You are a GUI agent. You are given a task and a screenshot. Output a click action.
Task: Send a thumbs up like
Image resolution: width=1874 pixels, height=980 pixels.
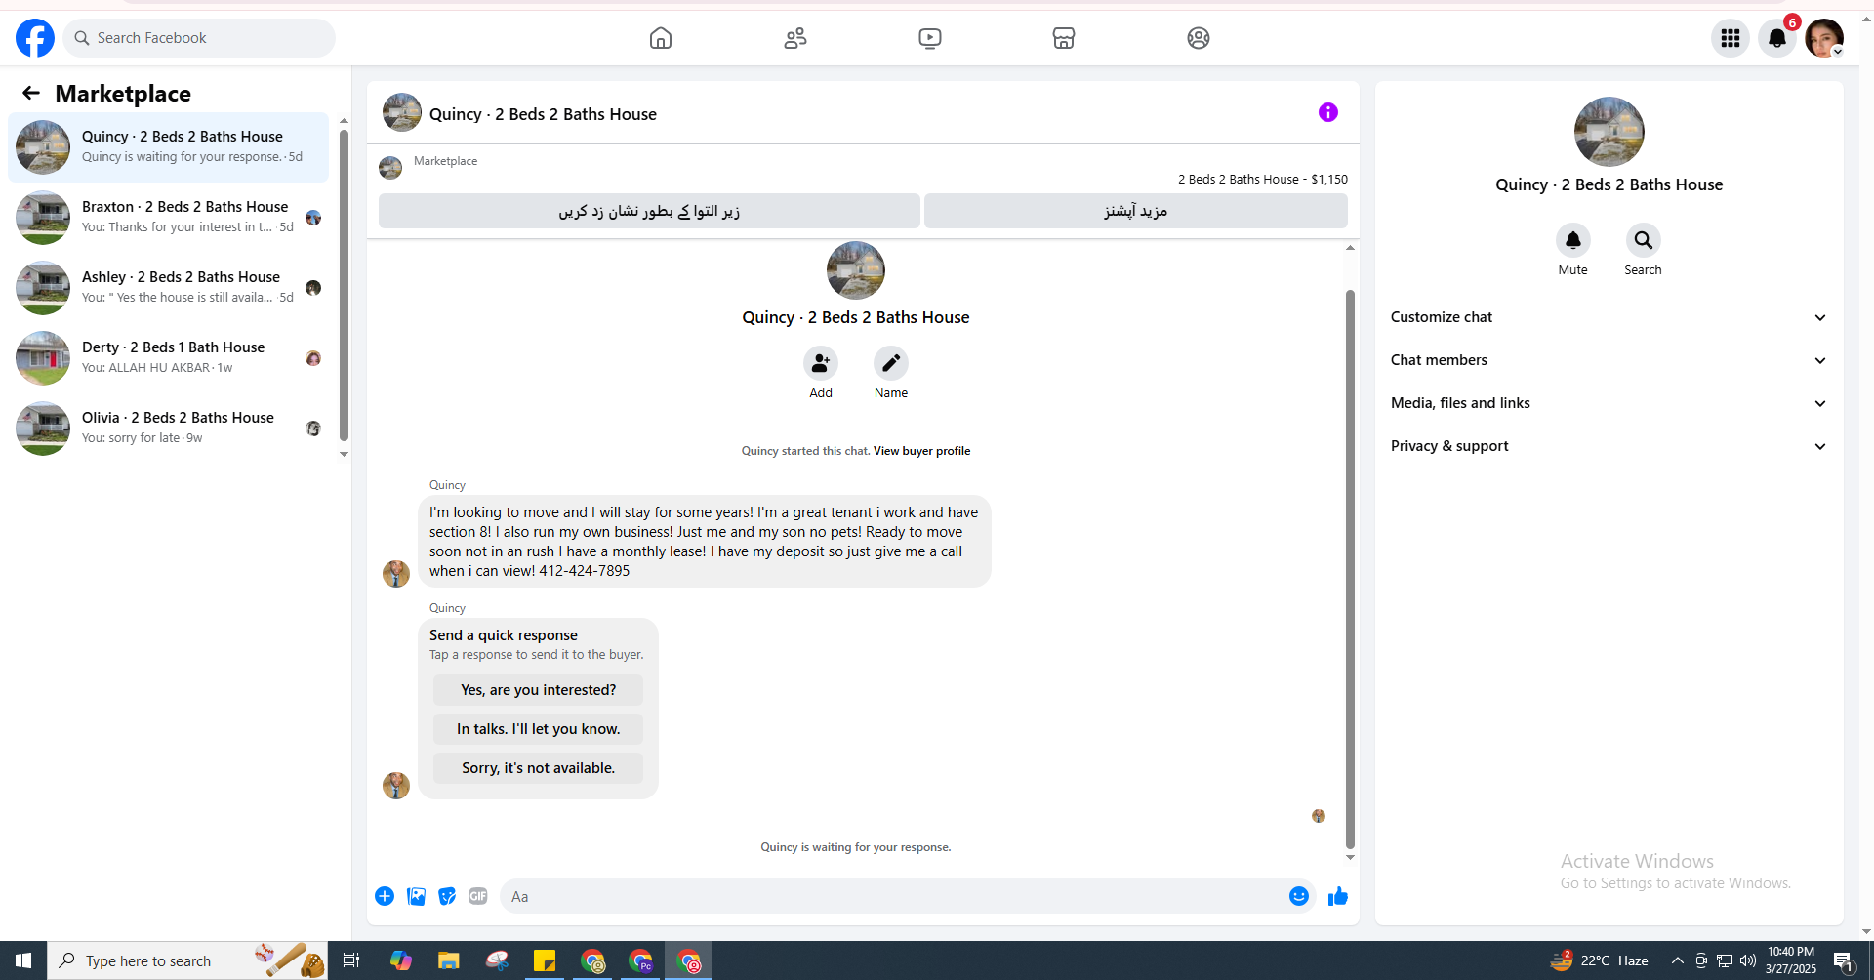[x=1338, y=896]
